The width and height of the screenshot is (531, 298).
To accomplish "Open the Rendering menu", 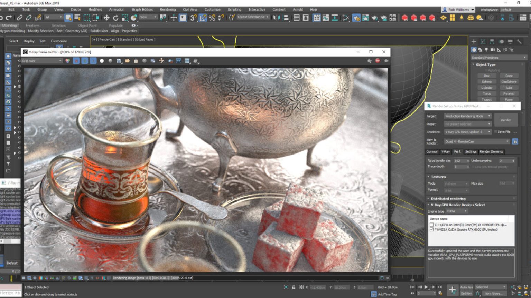I will [168, 10].
